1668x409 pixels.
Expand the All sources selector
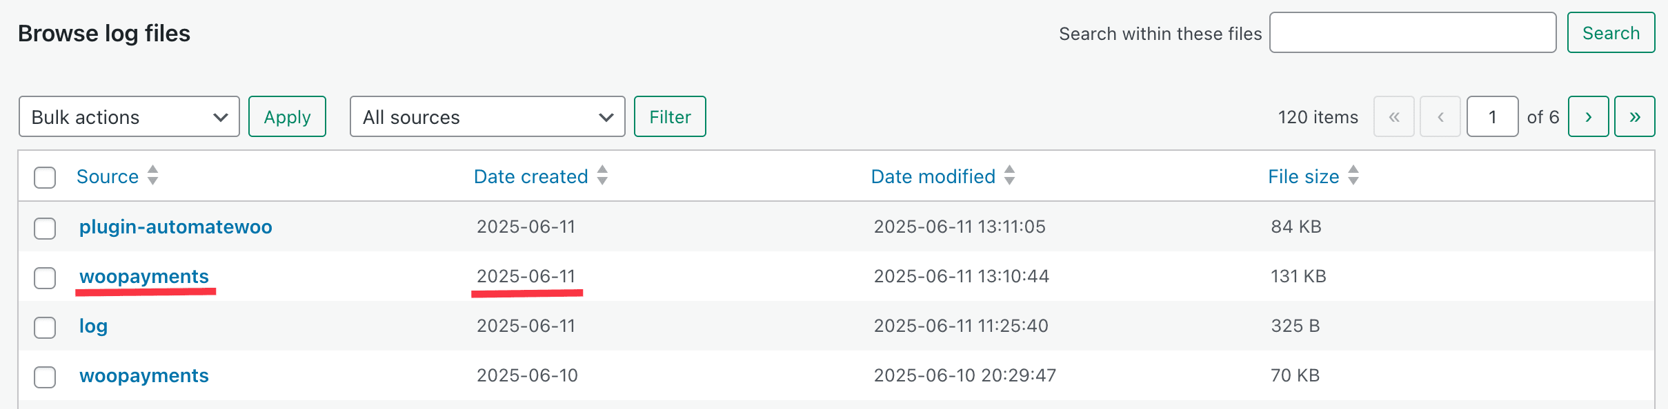pos(487,116)
